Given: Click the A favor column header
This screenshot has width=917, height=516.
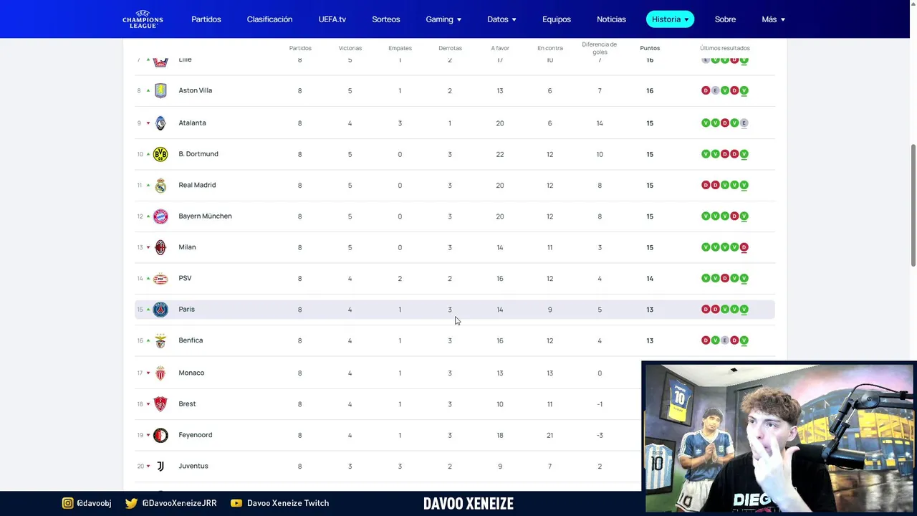Looking at the screenshot, I should 500,48.
